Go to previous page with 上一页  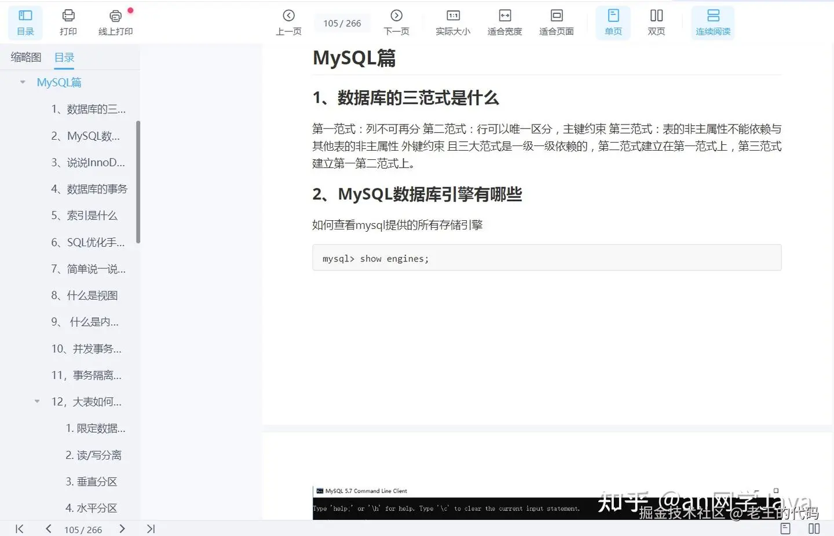288,23
